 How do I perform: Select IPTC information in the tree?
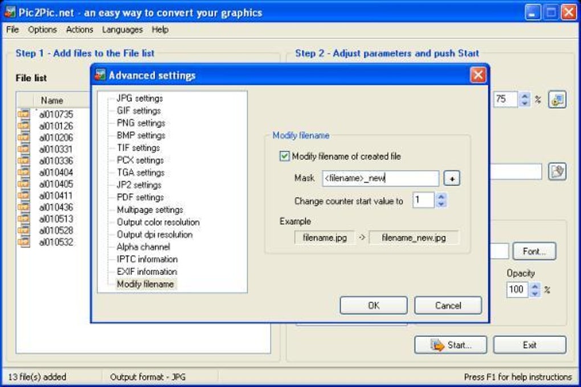click(147, 260)
